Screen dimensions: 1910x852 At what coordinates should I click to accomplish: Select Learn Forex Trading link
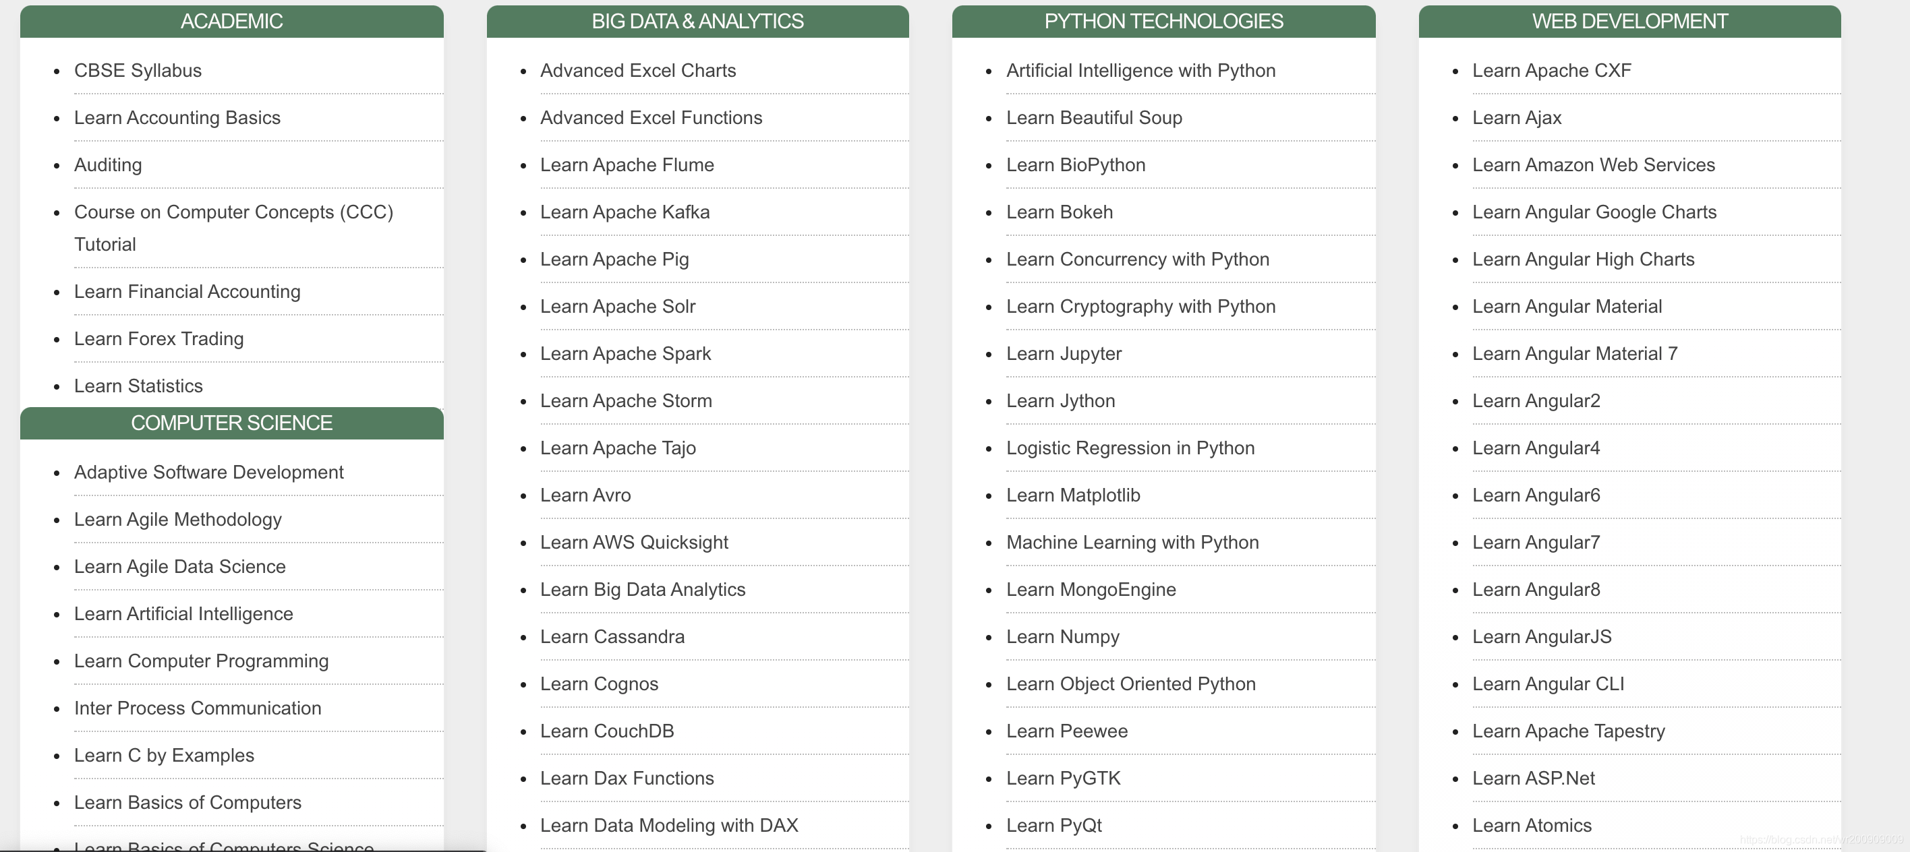pos(158,338)
